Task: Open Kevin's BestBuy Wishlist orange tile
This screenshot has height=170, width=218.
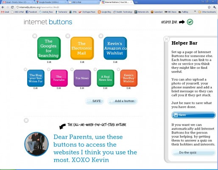Action: [x=129, y=78]
